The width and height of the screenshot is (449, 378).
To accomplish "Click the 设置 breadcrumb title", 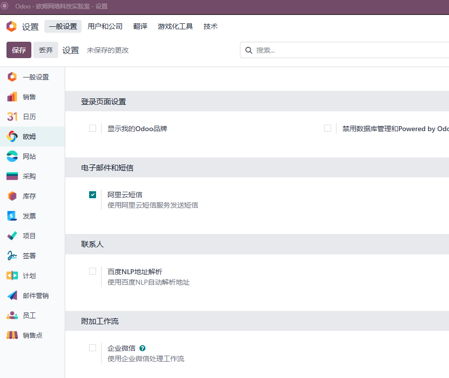I will pyautogui.click(x=71, y=50).
